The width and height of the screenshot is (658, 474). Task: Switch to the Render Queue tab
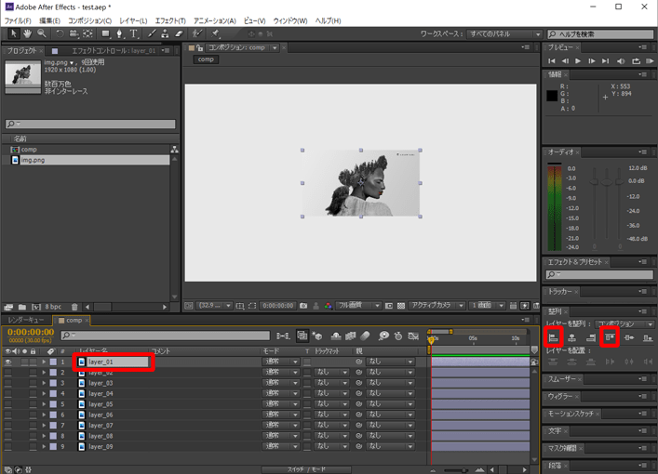click(26, 321)
